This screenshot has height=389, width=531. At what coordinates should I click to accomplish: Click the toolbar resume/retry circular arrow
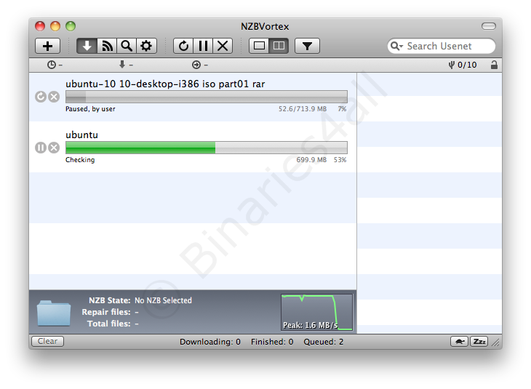coord(183,46)
